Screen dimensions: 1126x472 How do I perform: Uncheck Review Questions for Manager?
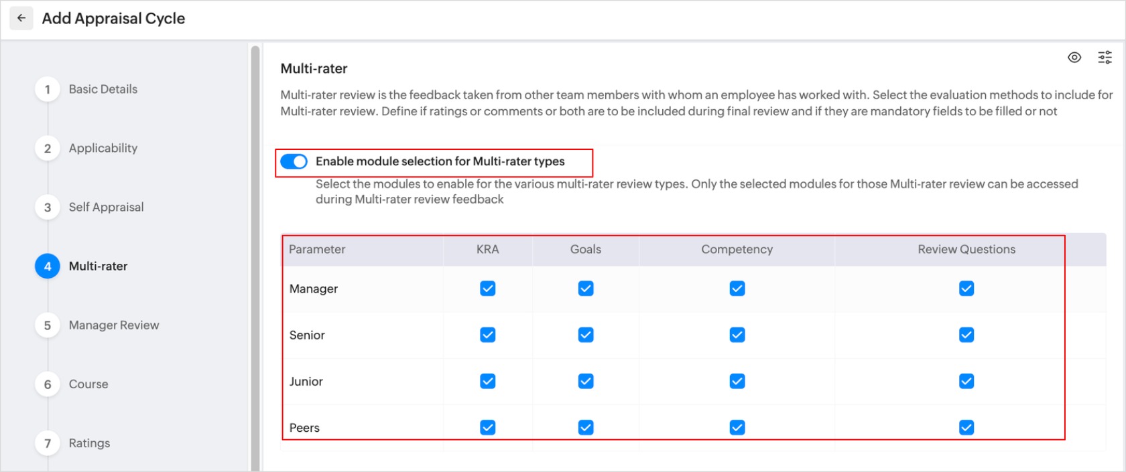coord(966,289)
